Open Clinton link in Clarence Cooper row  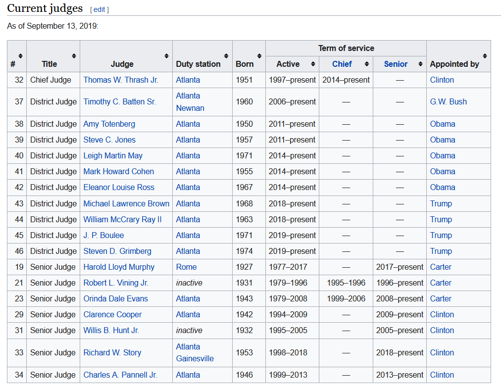(x=442, y=315)
